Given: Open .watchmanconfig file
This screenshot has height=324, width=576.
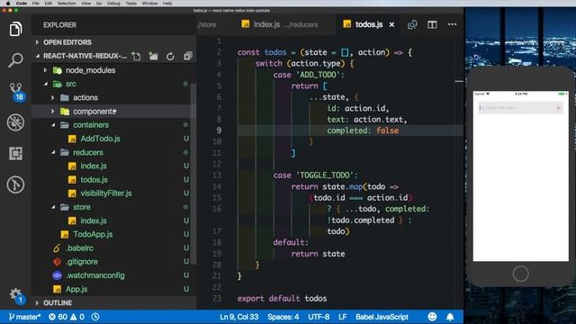Looking at the screenshot, I should [95, 275].
